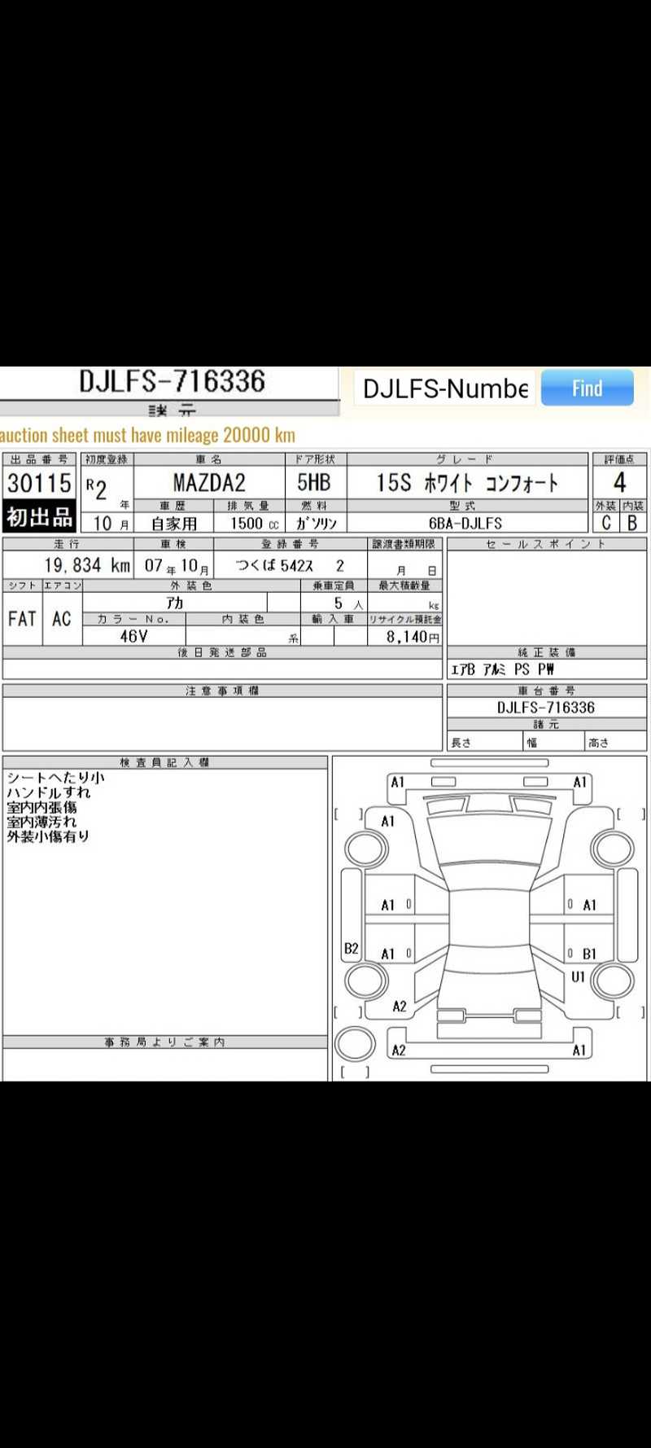Screen dimensions: 651x1448
Task: Select the model code 6BA-DJLFS
Action: point(465,524)
